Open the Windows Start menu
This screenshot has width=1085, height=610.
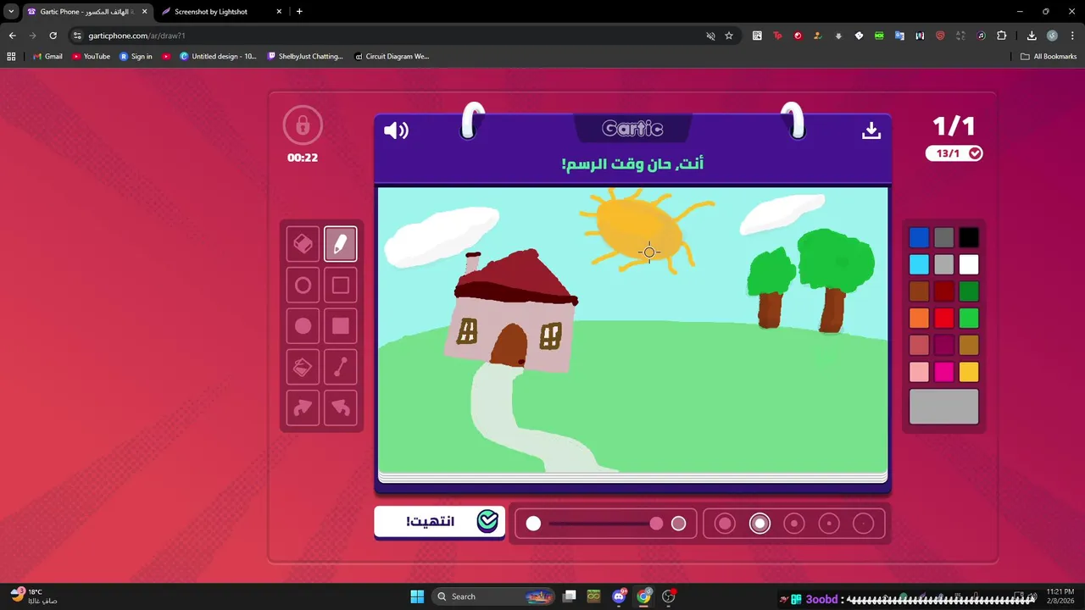(417, 596)
